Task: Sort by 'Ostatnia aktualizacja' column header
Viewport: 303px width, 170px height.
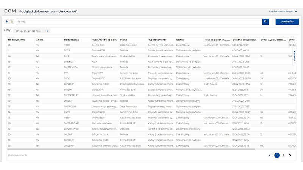Action: [244, 40]
